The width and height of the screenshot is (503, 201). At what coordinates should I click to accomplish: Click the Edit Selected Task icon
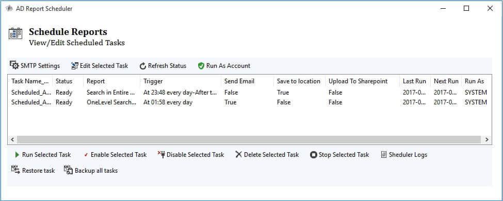[75, 66]
